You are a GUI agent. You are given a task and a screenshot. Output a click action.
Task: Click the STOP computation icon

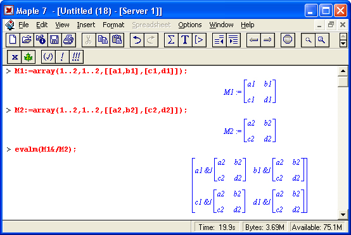288,40
